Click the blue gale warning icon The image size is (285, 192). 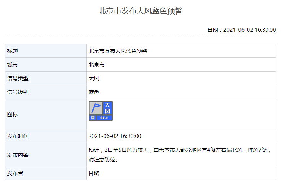point(101,111)
